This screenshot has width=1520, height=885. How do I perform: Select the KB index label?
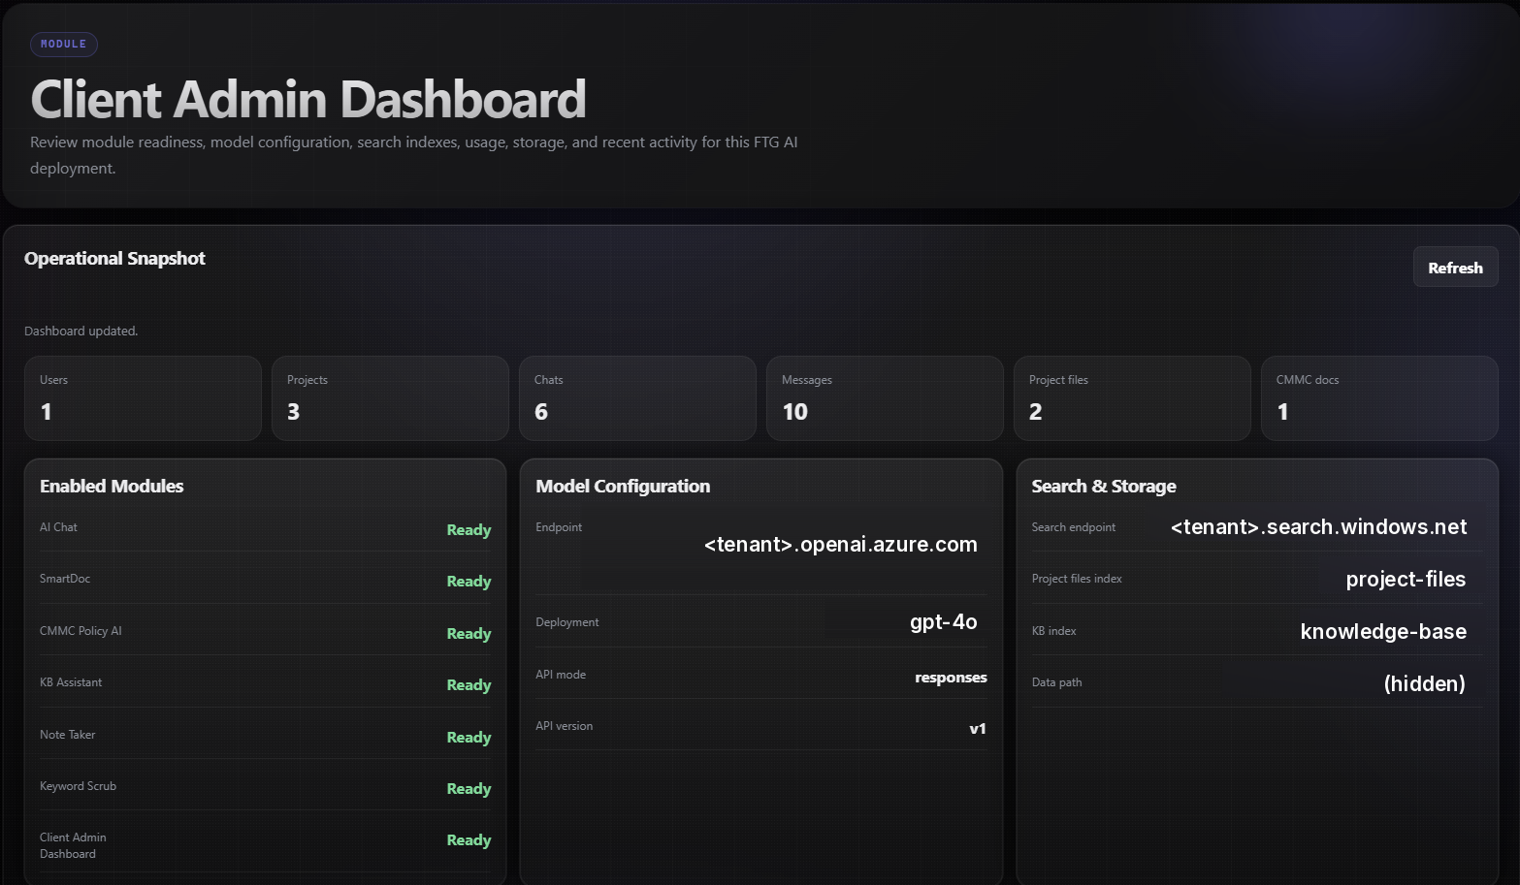point(1054,631)
